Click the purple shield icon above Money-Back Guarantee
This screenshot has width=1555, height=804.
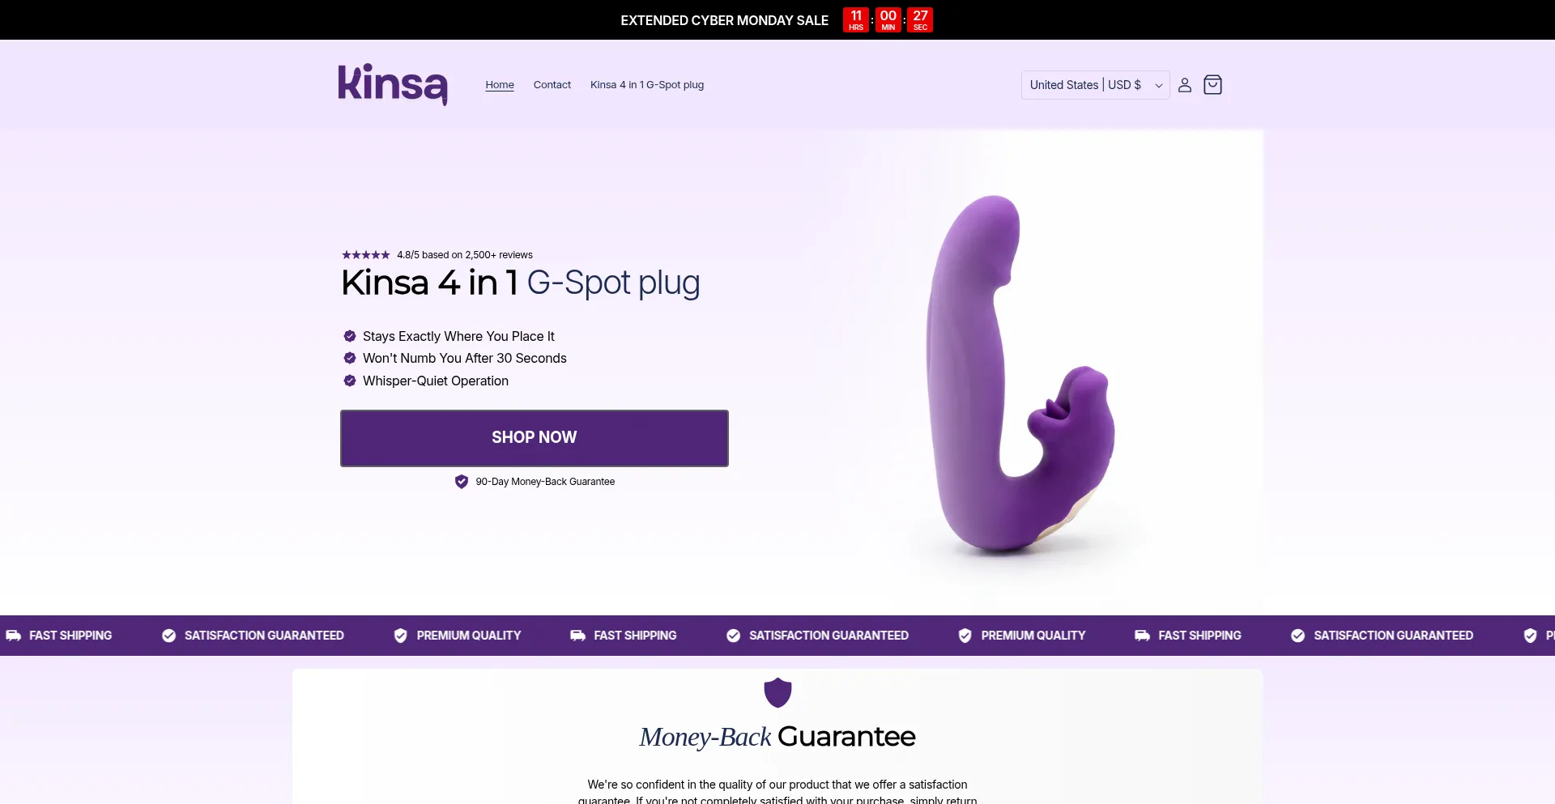click(x=777, y=692)
